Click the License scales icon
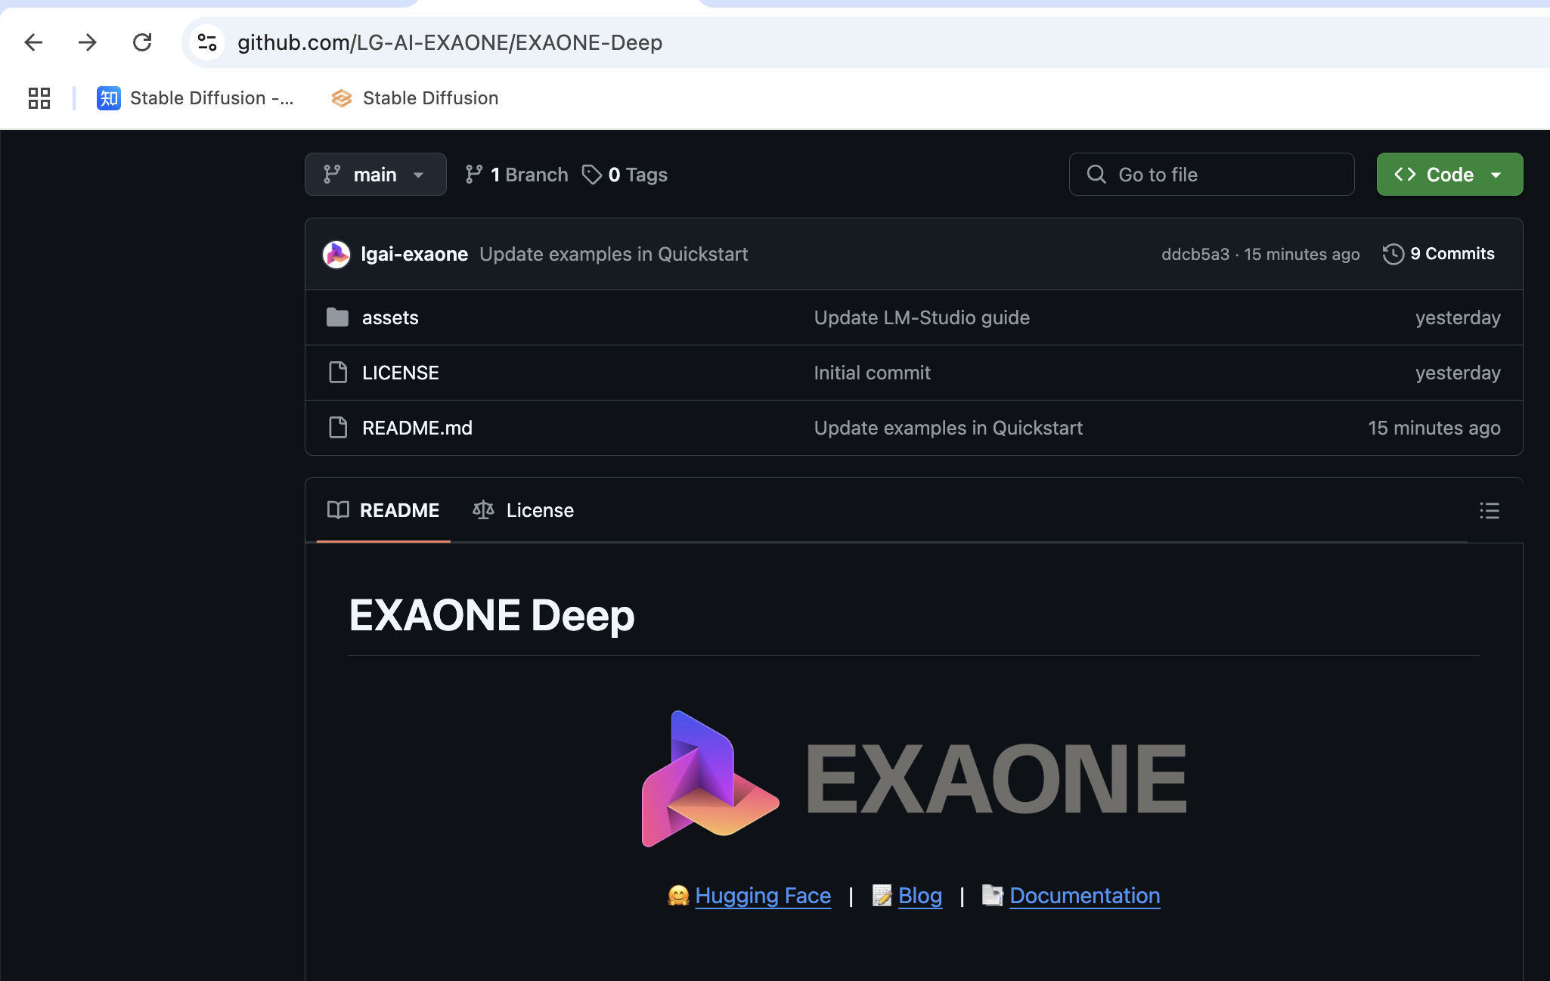1550x981 pixels. click(482, 510)
